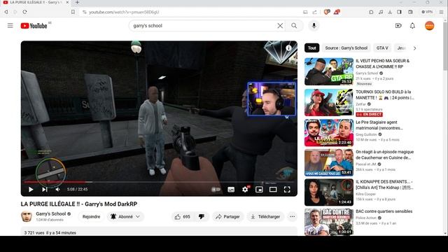Select the Tout filter chip
This screenshot has height=252, width=448.
311,48
